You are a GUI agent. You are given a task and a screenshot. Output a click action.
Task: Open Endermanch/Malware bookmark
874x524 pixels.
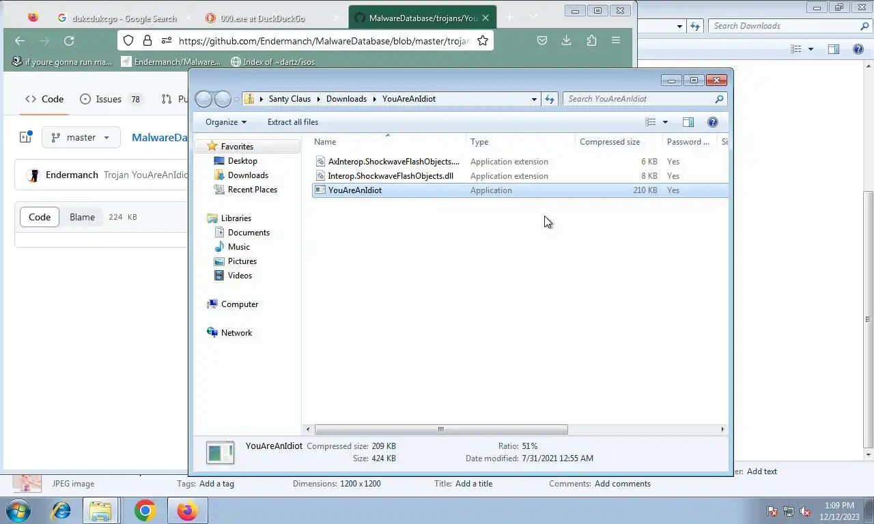(x=171, y=62)
